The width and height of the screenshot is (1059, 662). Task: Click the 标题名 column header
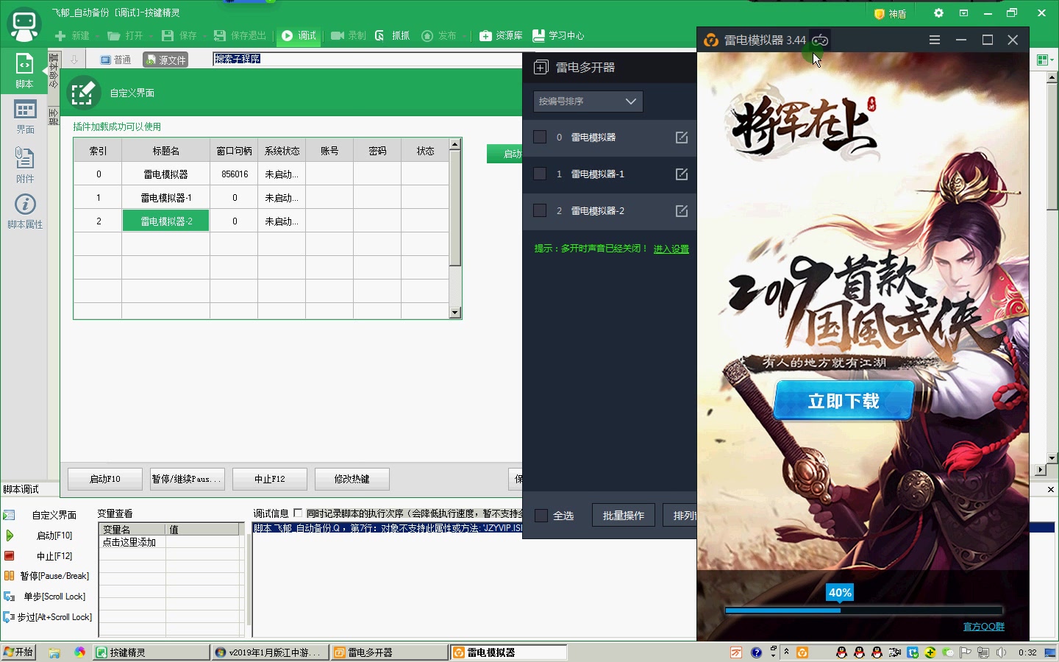(x=166, y=151)
